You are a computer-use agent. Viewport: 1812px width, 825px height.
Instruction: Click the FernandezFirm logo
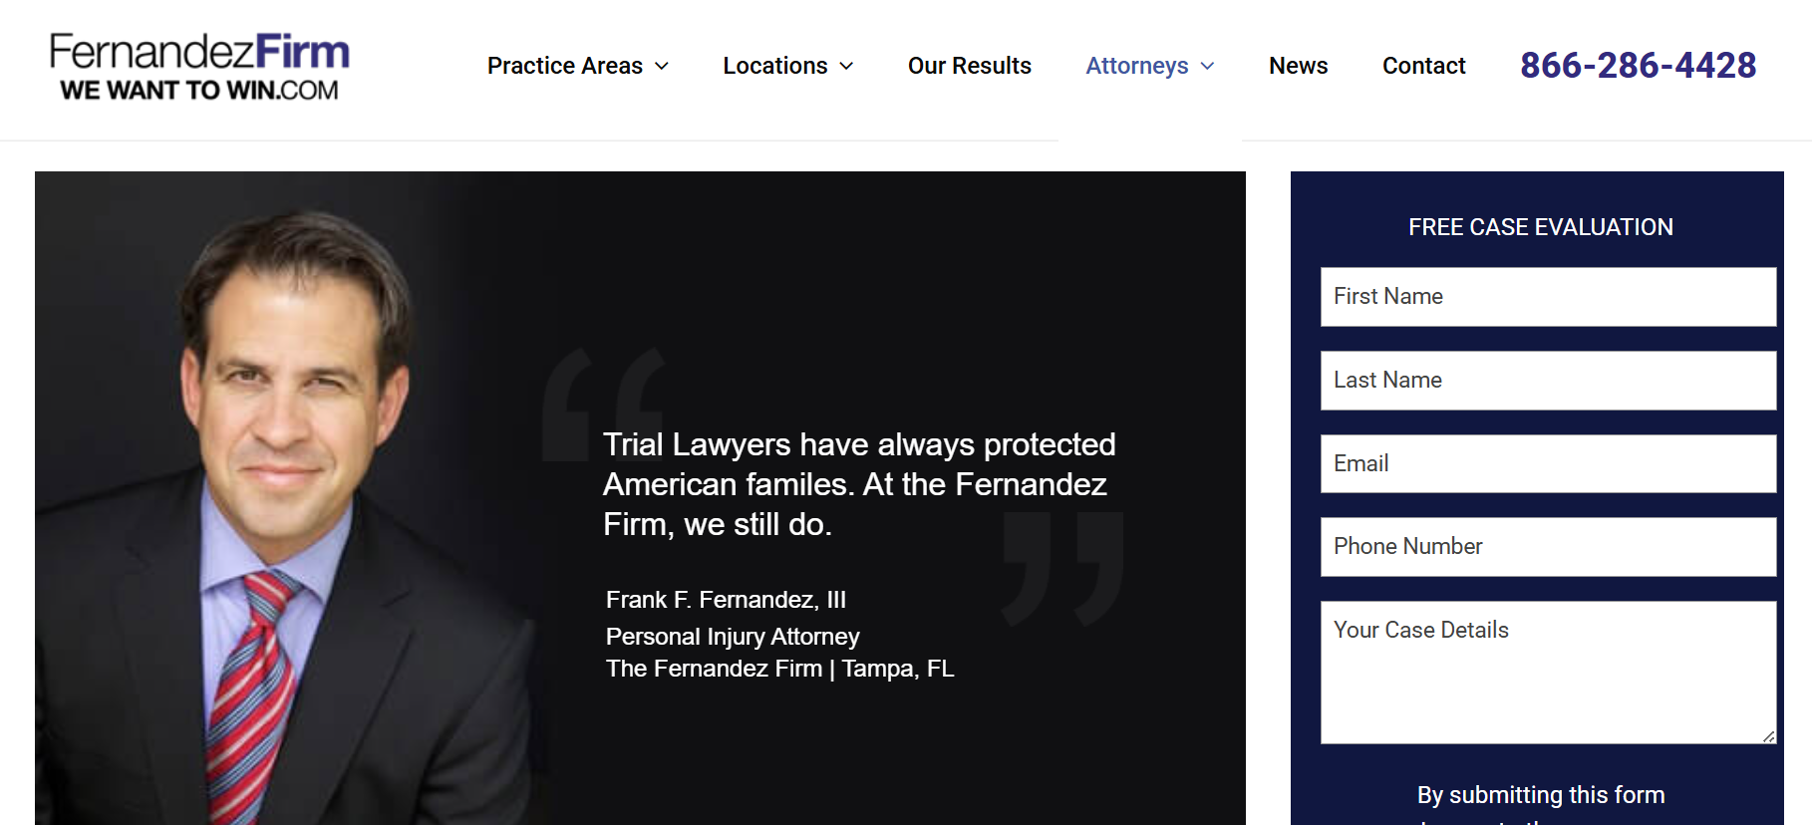click(199, 66)
